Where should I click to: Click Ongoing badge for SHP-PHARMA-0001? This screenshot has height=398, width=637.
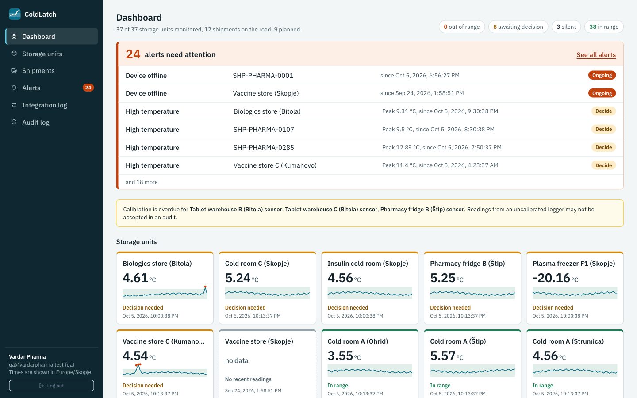tap(602, 75)
